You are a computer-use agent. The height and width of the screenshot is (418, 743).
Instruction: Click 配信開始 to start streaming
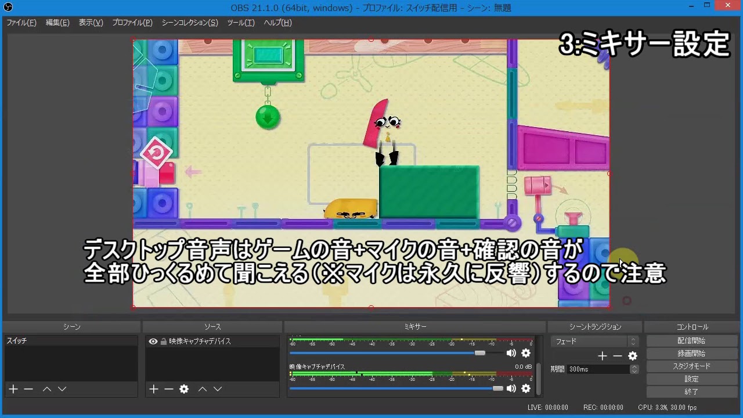pos(691,341)
